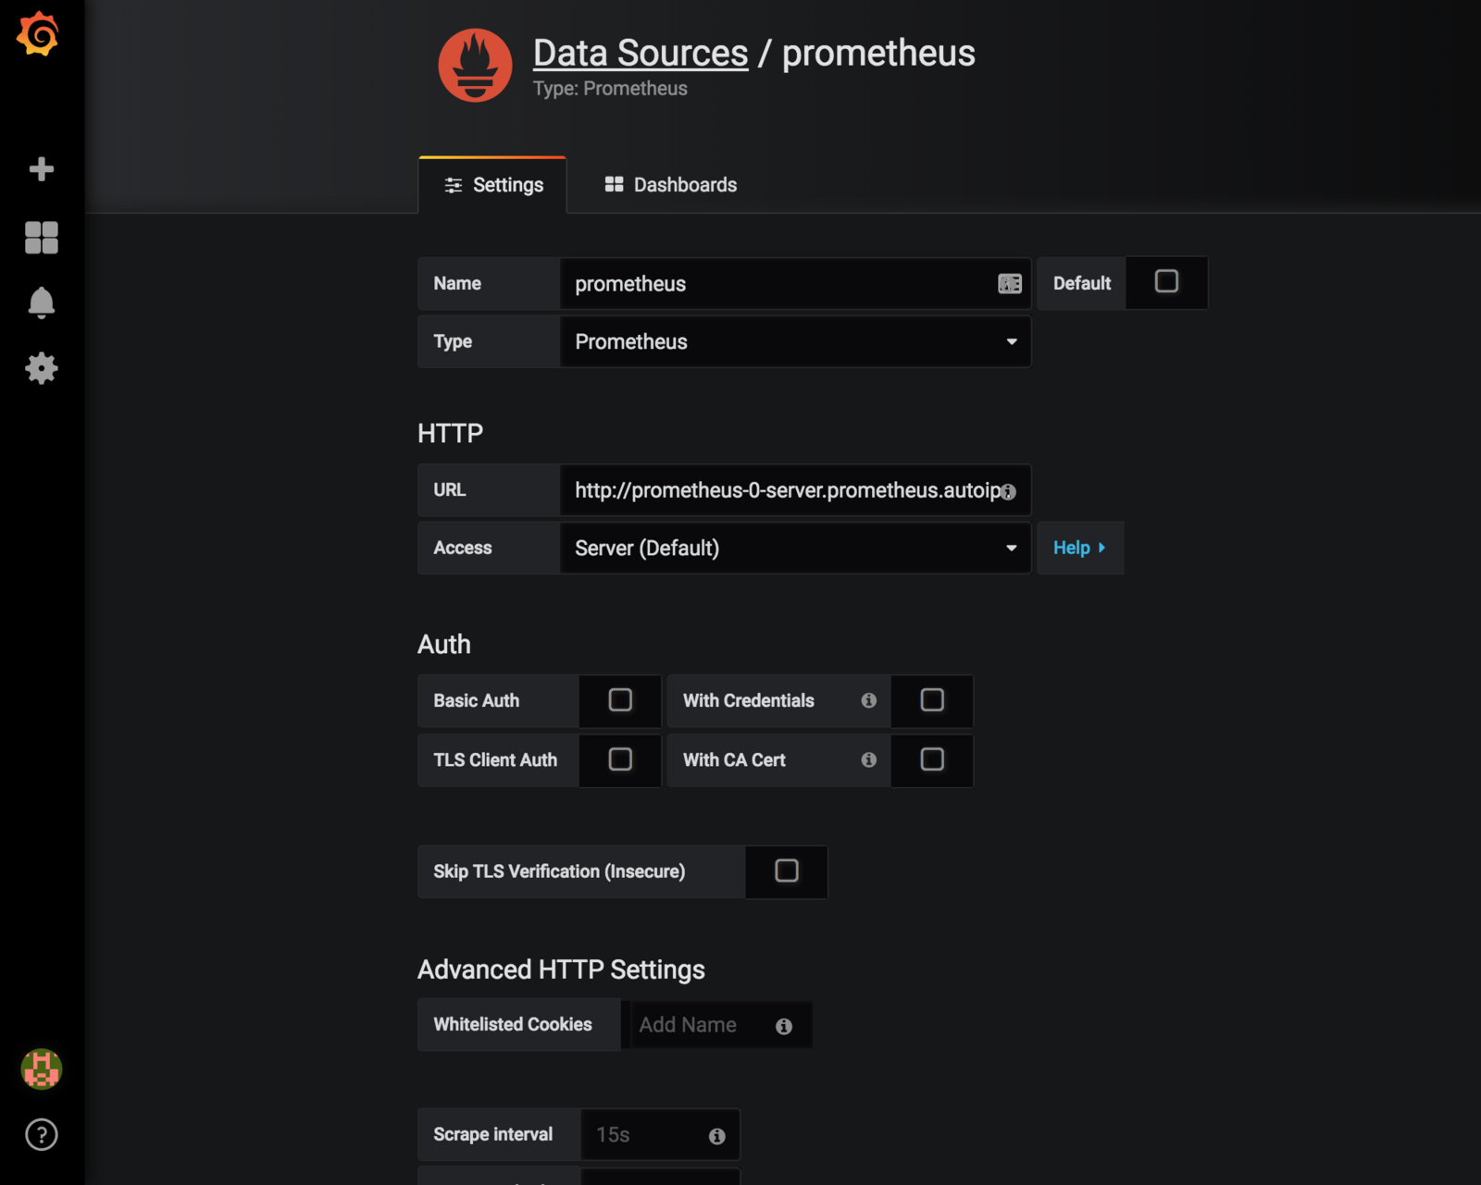Viewport: 1481px width, 1185px height.
Task: Open the Alerting bell icon
Action: click(x=42, y=302)
